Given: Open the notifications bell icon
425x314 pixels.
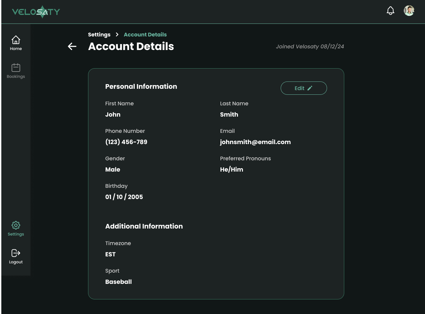Looking at the screenshot, I should (391, 10).
